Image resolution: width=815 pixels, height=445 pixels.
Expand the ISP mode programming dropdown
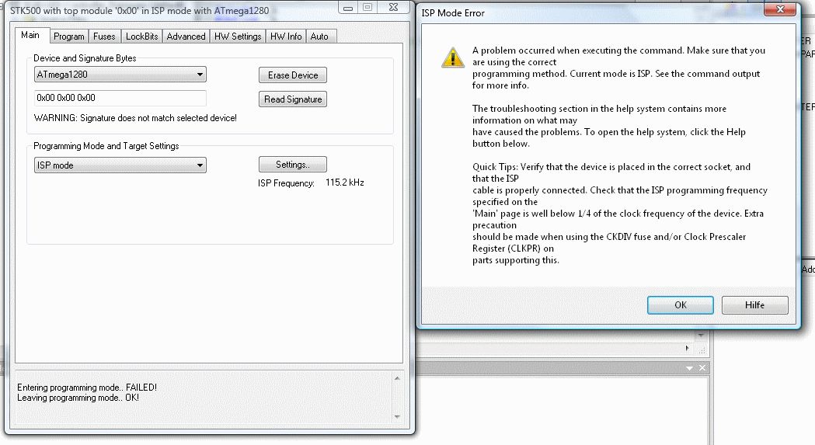tap(120, 165)
